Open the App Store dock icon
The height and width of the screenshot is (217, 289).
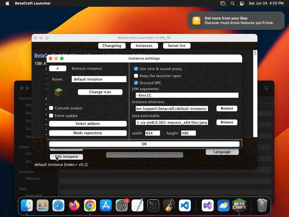(106, 205)
